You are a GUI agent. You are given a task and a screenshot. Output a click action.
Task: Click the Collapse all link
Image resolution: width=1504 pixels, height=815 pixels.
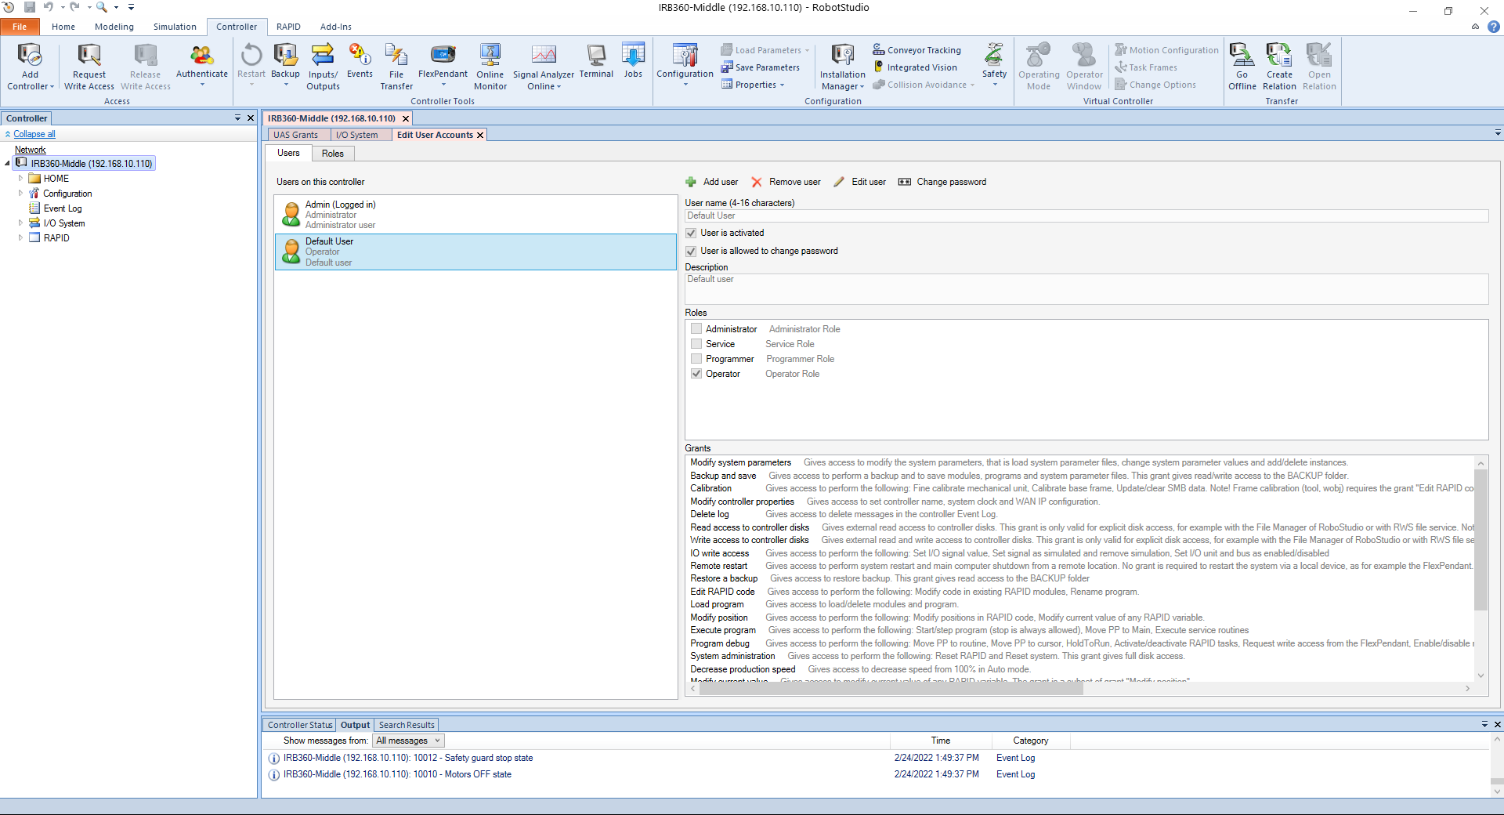click(x=34, y=134)
